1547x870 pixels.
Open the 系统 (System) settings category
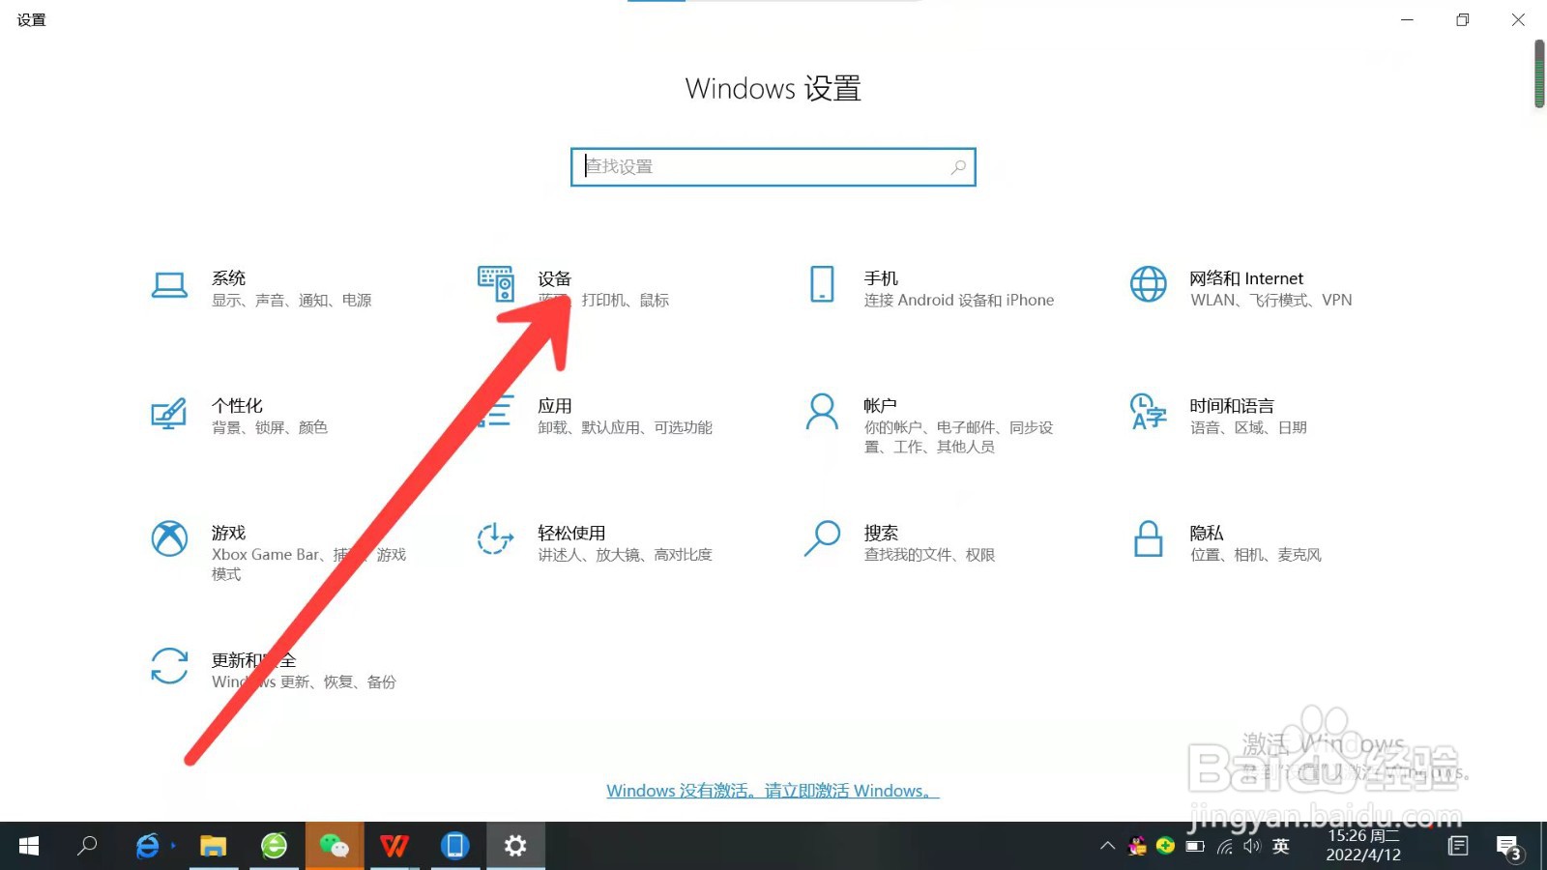pyautogui.click(x=261, y=288)
